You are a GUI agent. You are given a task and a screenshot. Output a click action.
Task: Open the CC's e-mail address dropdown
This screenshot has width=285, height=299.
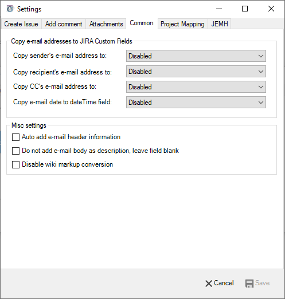click(x=196, y=87)
